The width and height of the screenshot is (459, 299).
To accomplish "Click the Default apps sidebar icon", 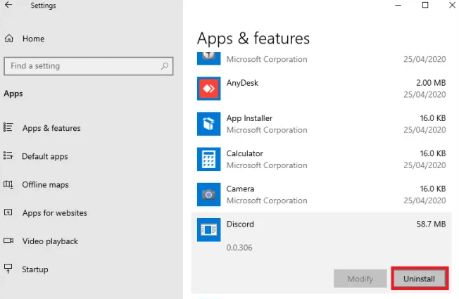I will coord(8,155).
